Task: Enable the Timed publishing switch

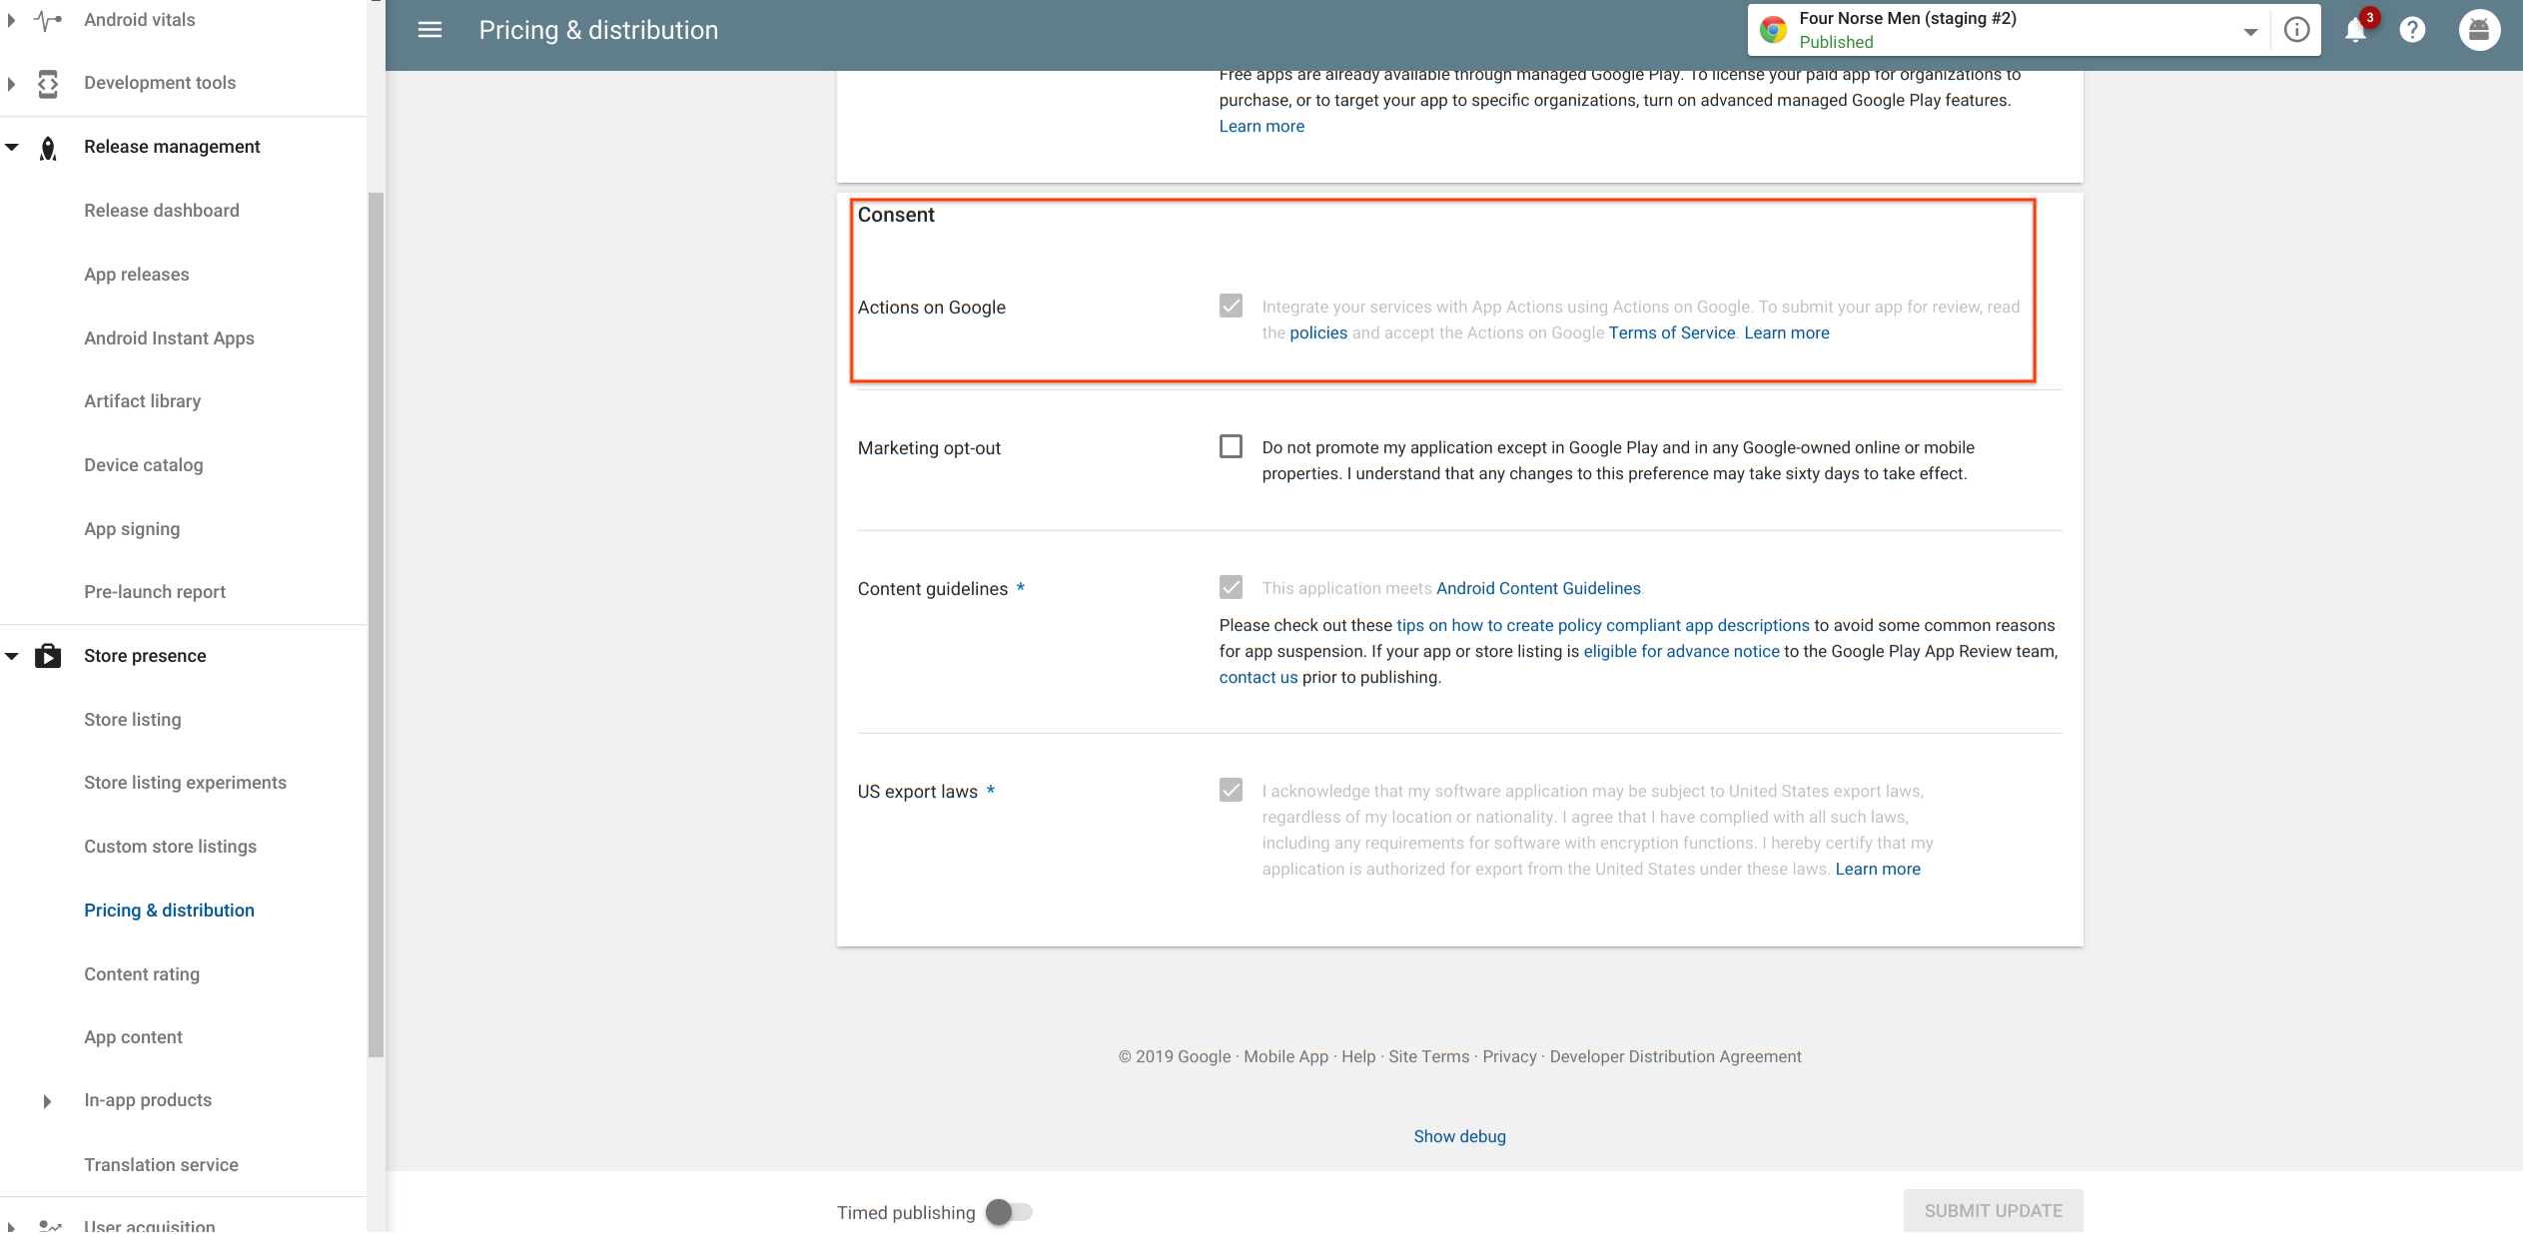Action: (x=1008, y=1212)
